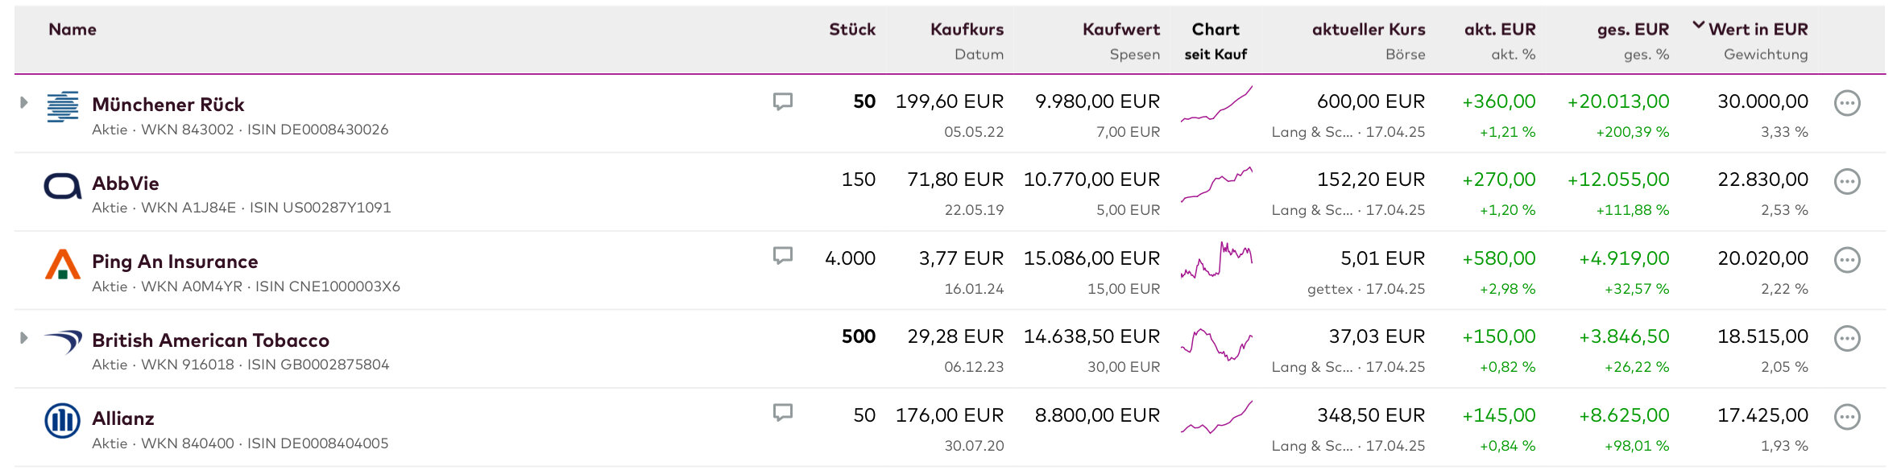Open the more options menu for Münchener Rück

1846,103
